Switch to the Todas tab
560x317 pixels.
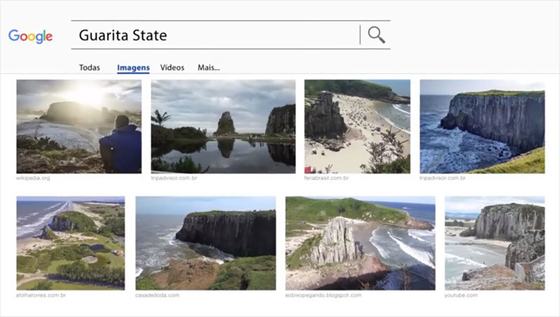[90, 68]
